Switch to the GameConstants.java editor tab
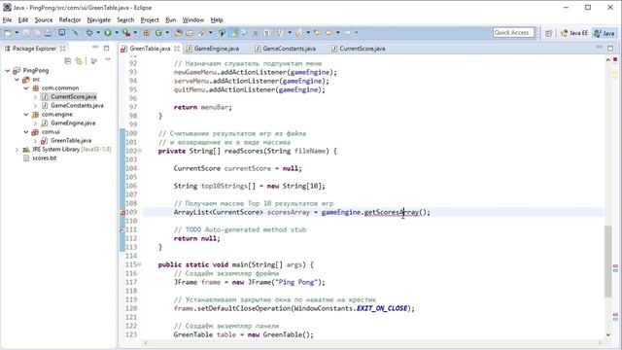 click(285, 49)
